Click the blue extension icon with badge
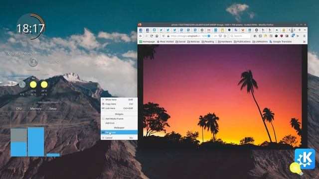 coord(293,36)
